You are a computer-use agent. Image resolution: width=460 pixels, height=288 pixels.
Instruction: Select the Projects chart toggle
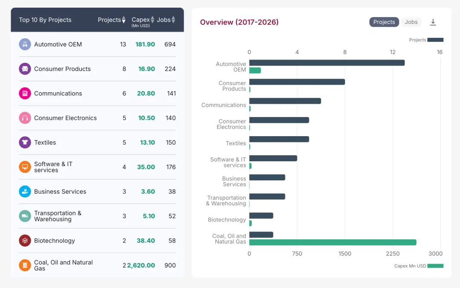384,22
